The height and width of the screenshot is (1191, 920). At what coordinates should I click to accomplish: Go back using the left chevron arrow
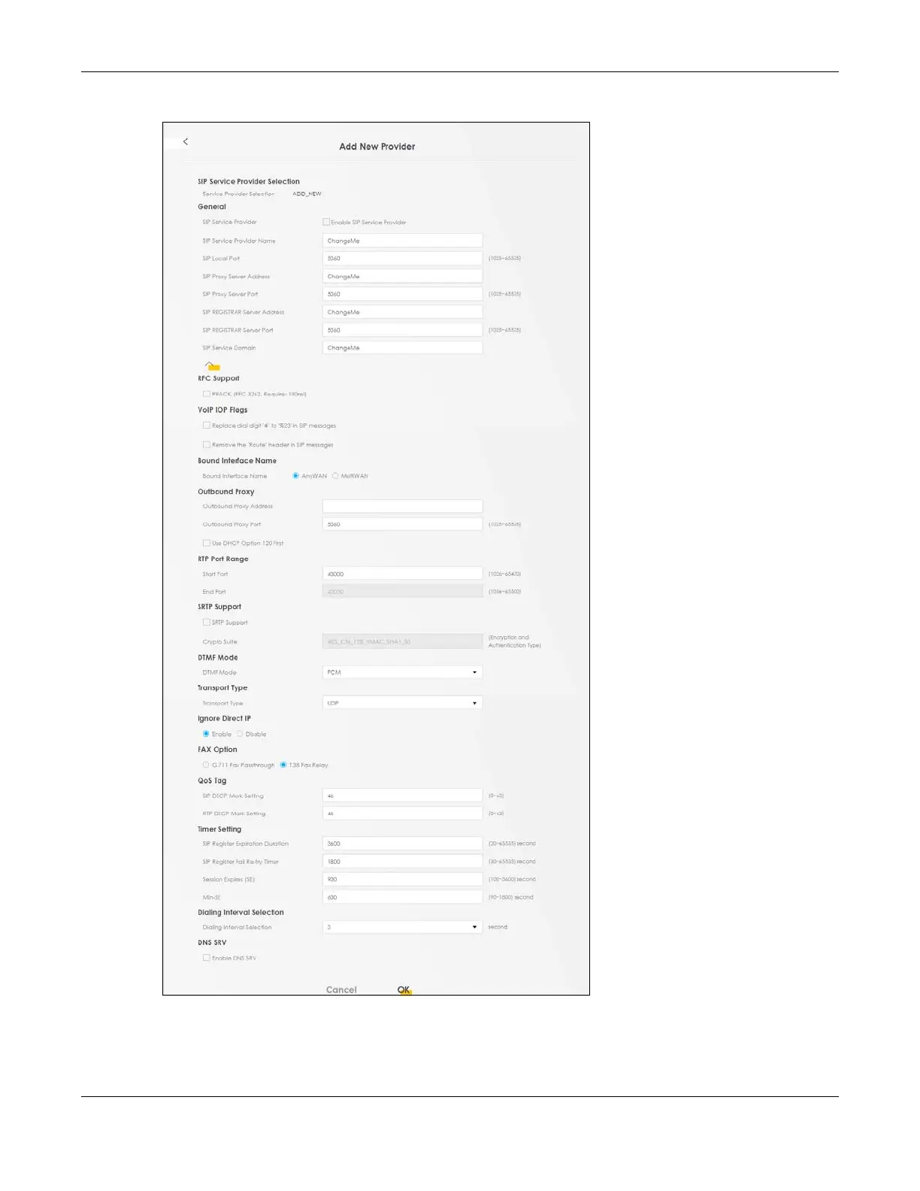point(186,141)
